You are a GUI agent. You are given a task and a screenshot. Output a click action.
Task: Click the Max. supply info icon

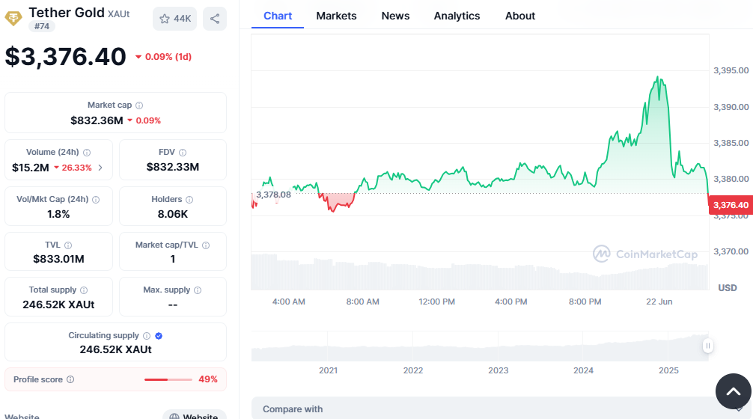pos(198,290)
